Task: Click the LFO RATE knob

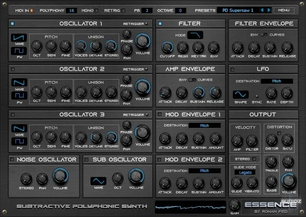Action: coord(271,93)
